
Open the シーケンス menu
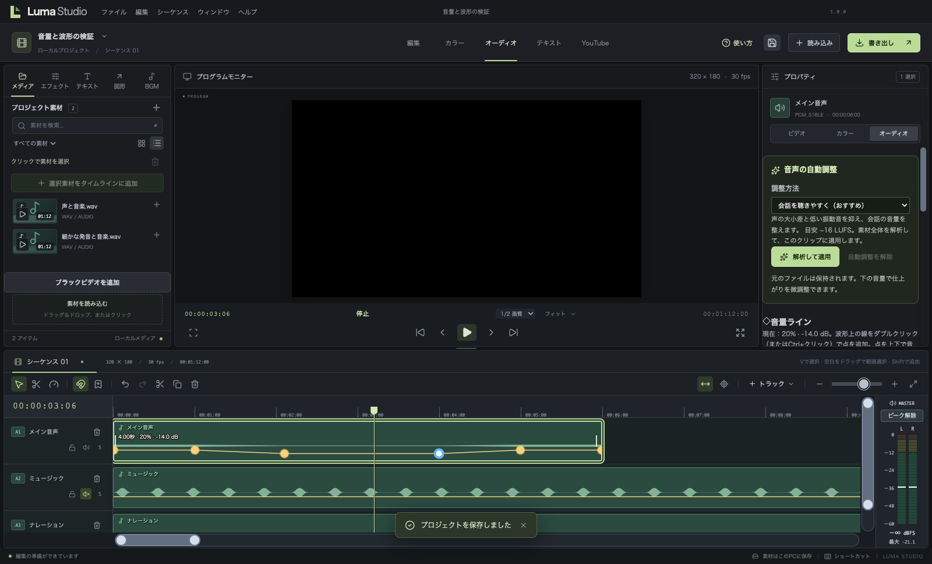(x=172, y=12)
